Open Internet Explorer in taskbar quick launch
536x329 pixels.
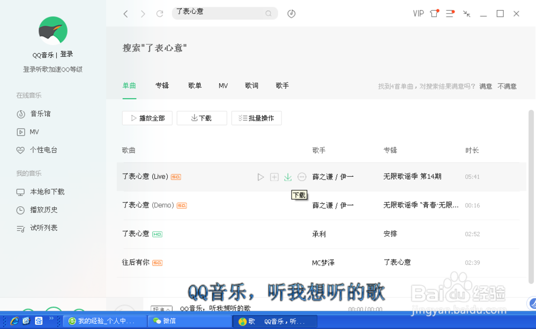14,321
